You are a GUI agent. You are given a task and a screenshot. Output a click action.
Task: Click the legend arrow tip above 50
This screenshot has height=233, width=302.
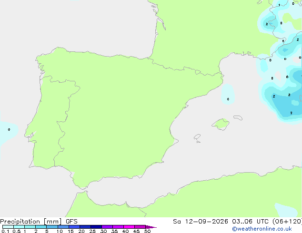point(151,227)
